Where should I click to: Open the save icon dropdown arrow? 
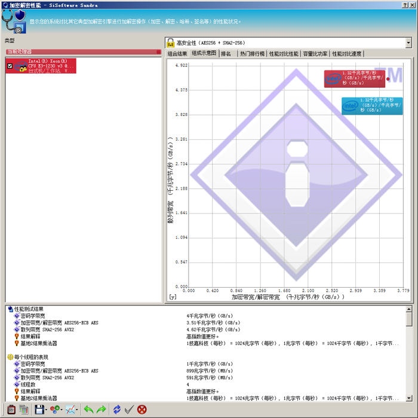pyautogui.click(x=46, y=410)
